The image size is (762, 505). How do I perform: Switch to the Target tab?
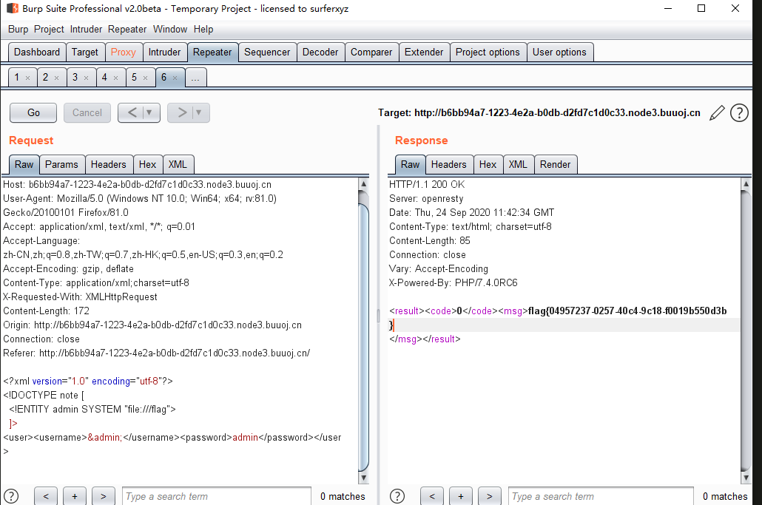coord(84,52)
